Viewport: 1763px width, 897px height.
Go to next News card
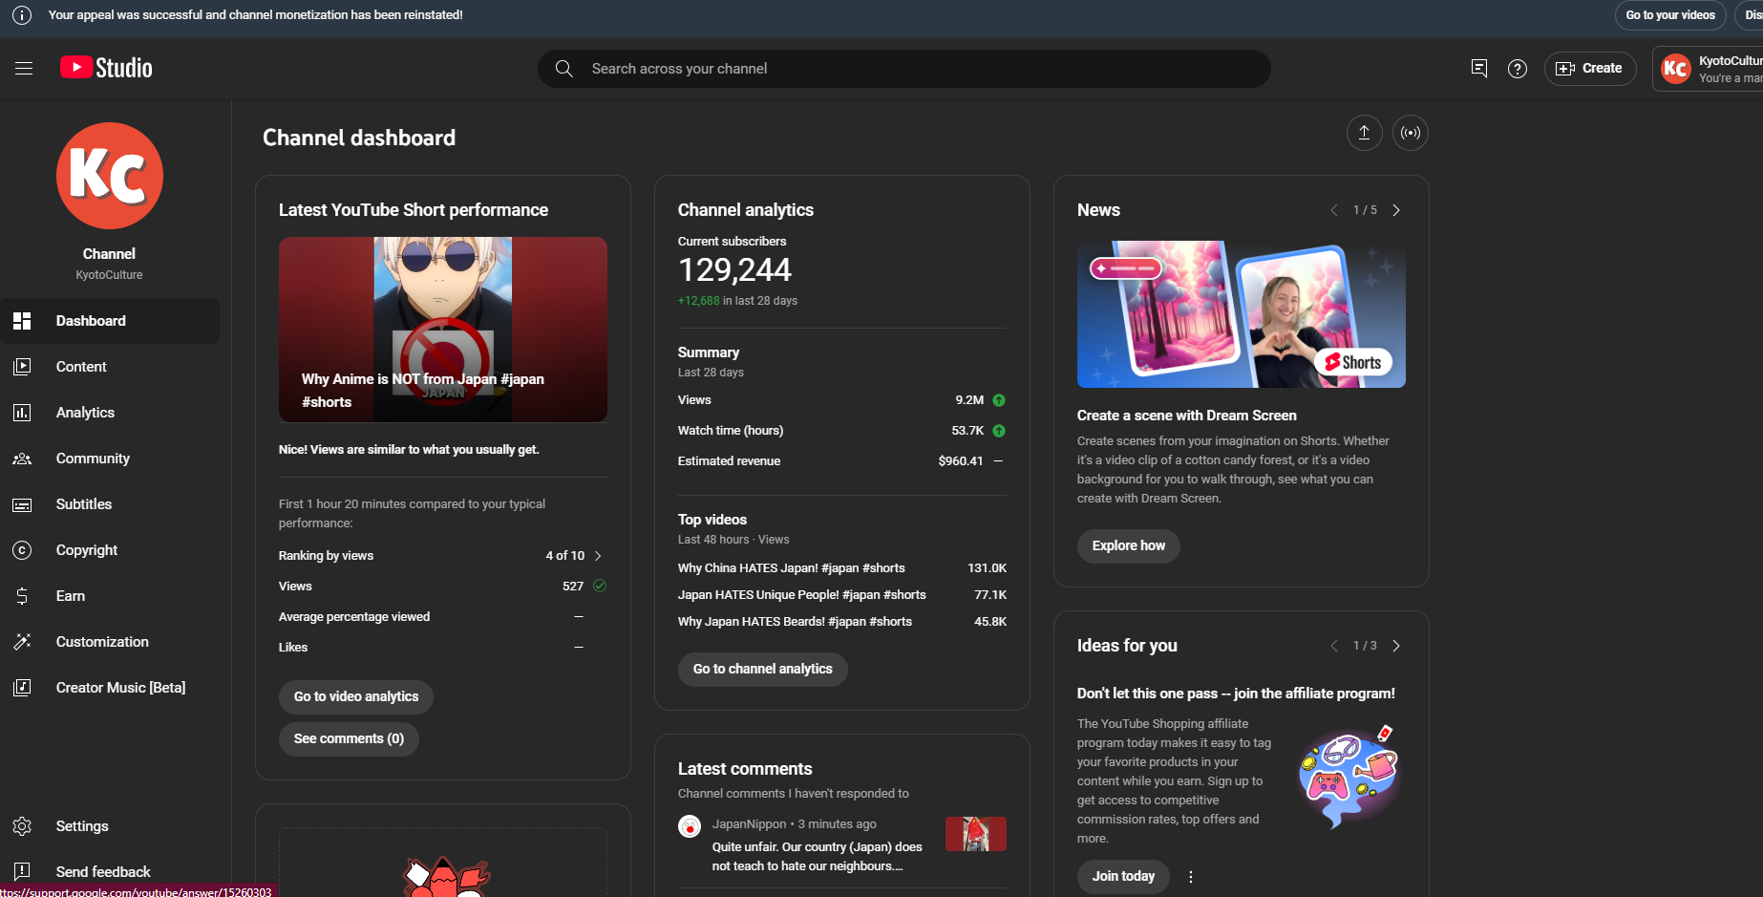tap(1396, 210)
